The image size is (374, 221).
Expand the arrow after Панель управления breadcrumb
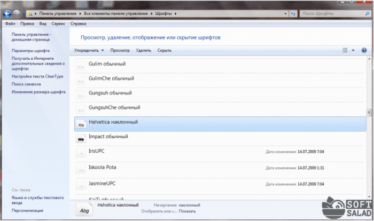pyautogui.click(x=80, y=13)
